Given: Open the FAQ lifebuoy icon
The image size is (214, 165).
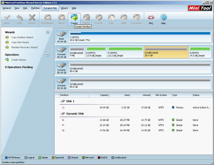Looking at the screenshot, I should point(151,18).
